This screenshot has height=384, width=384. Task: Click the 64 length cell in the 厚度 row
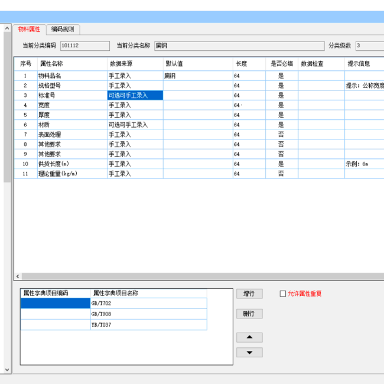click(249, 115)
